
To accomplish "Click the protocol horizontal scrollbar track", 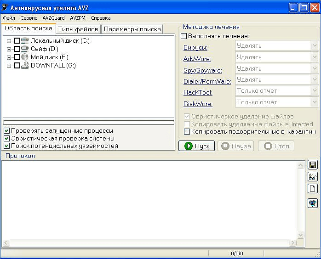I will pyautogui.click(x=147, y=242).
